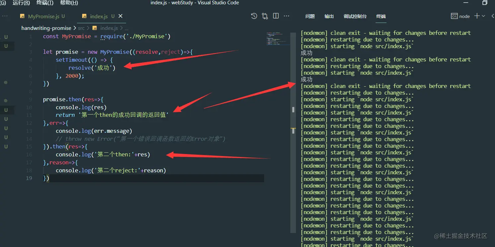Select the node terminal profile indicator
This screenshot has height=247, width=495.
460,16
